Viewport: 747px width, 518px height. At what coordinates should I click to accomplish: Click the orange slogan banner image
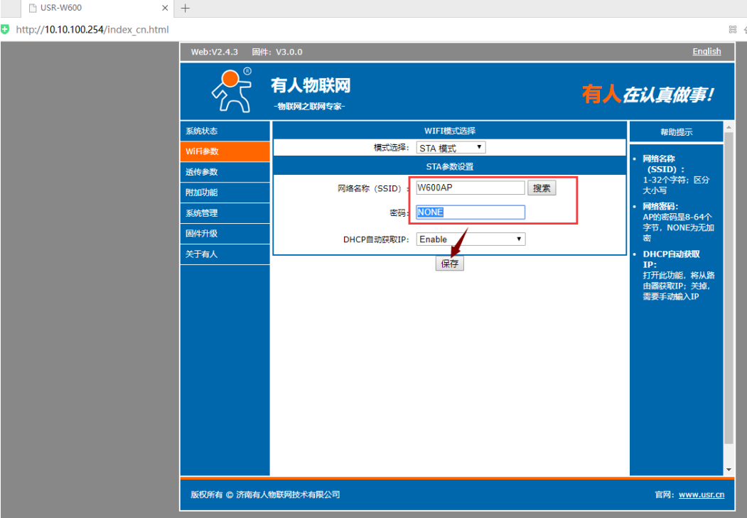coord(647,95)
